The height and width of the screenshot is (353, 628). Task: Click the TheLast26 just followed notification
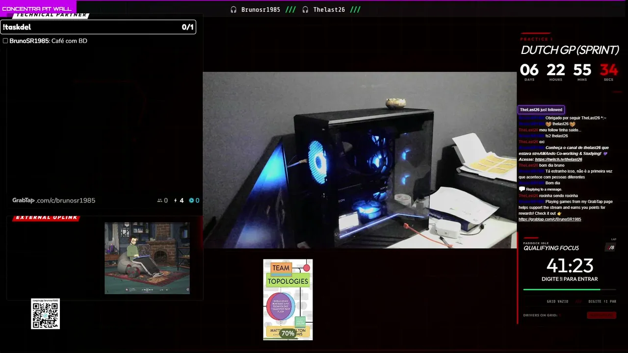click(541, 110)
